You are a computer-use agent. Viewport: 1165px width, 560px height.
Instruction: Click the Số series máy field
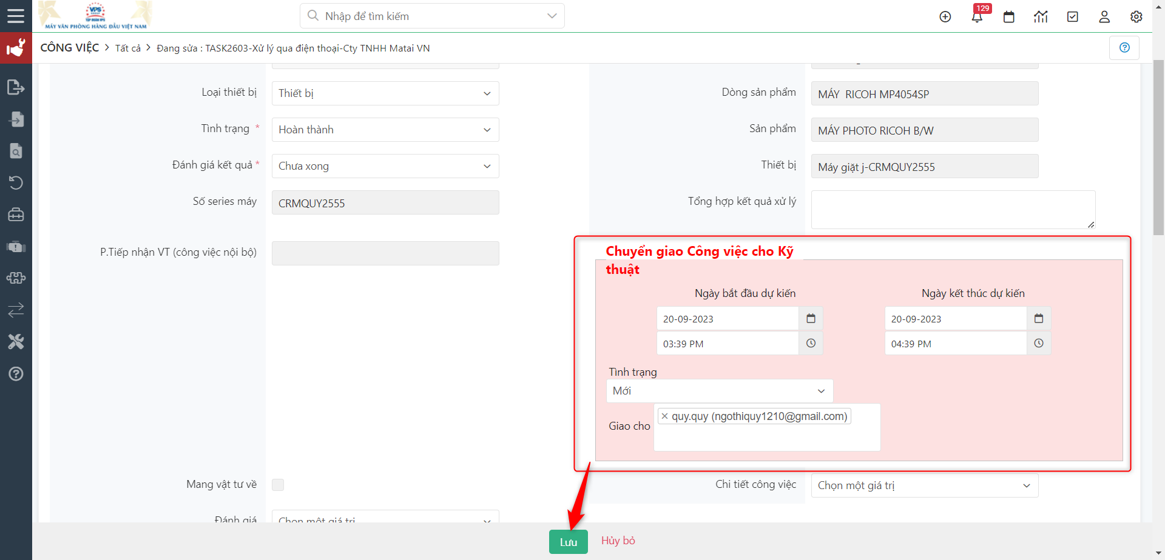click(385, 202)
